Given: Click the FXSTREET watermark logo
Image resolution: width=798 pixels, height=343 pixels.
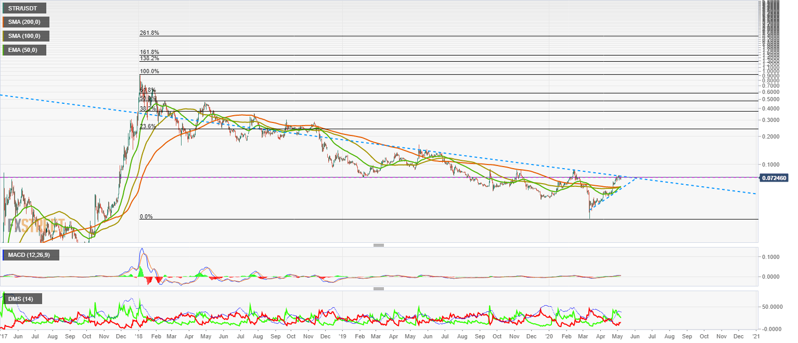Looking at the screenshot, I should point(36,226).
